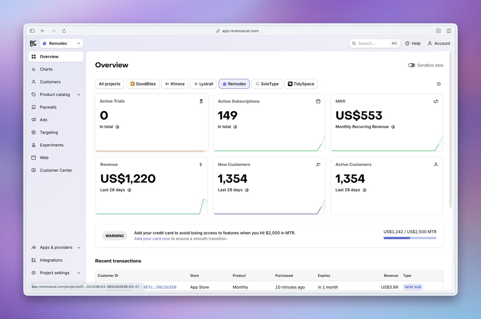Open Paywalls in the sidebar
This screenshot has width=481, height=319.
(x=56, y=107)
